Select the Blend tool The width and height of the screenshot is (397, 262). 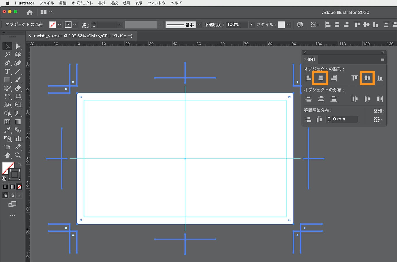pos(18,130)
